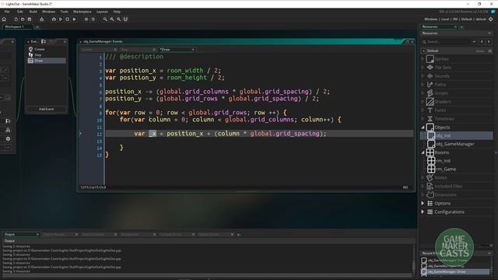Add a new workspace tab
This screenshot has height=280, width=498.
[x=37, y=27]
